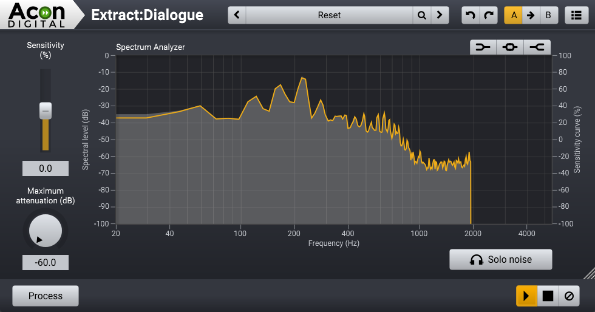Toggle the bypass button
Viewport: 595px width, 312px height.
pos(569,296)
